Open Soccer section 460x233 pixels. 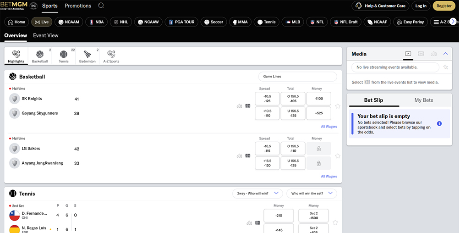pyautogui.click(x=214, y=22)
